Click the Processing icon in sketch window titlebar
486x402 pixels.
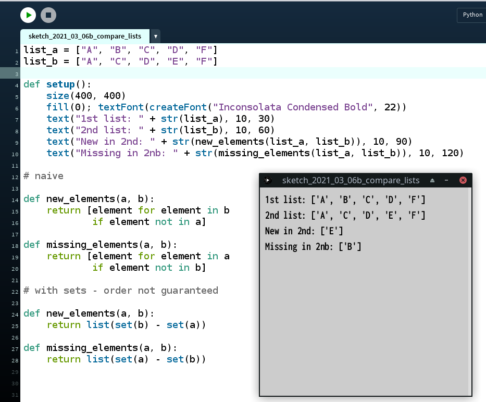pyautogui.click(x=268, y=180)
